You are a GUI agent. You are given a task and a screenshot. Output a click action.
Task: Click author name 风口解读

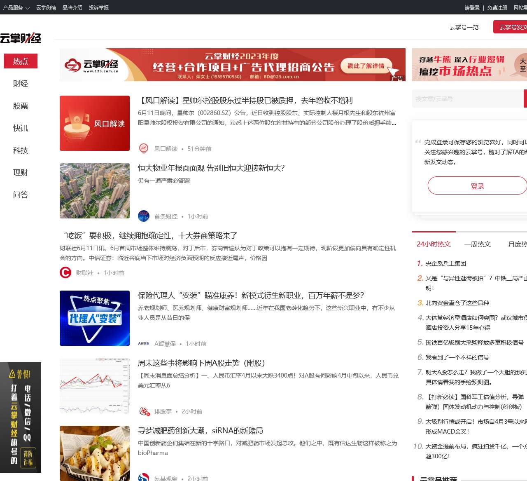click(166, 149)
